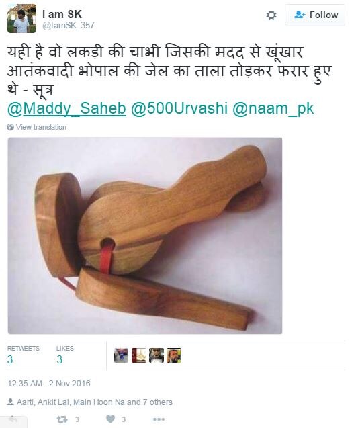Screen dimensions: 356x428
Task: Show the retweets count list
Action: (24, 355)
